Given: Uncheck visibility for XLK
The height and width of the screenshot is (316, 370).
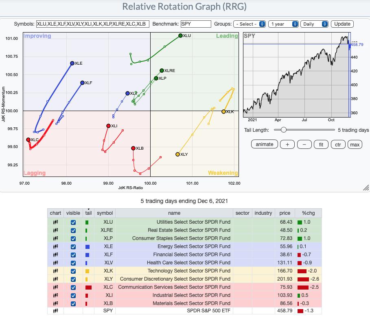Looking at the screenshot, I should (x=73, y=271).
